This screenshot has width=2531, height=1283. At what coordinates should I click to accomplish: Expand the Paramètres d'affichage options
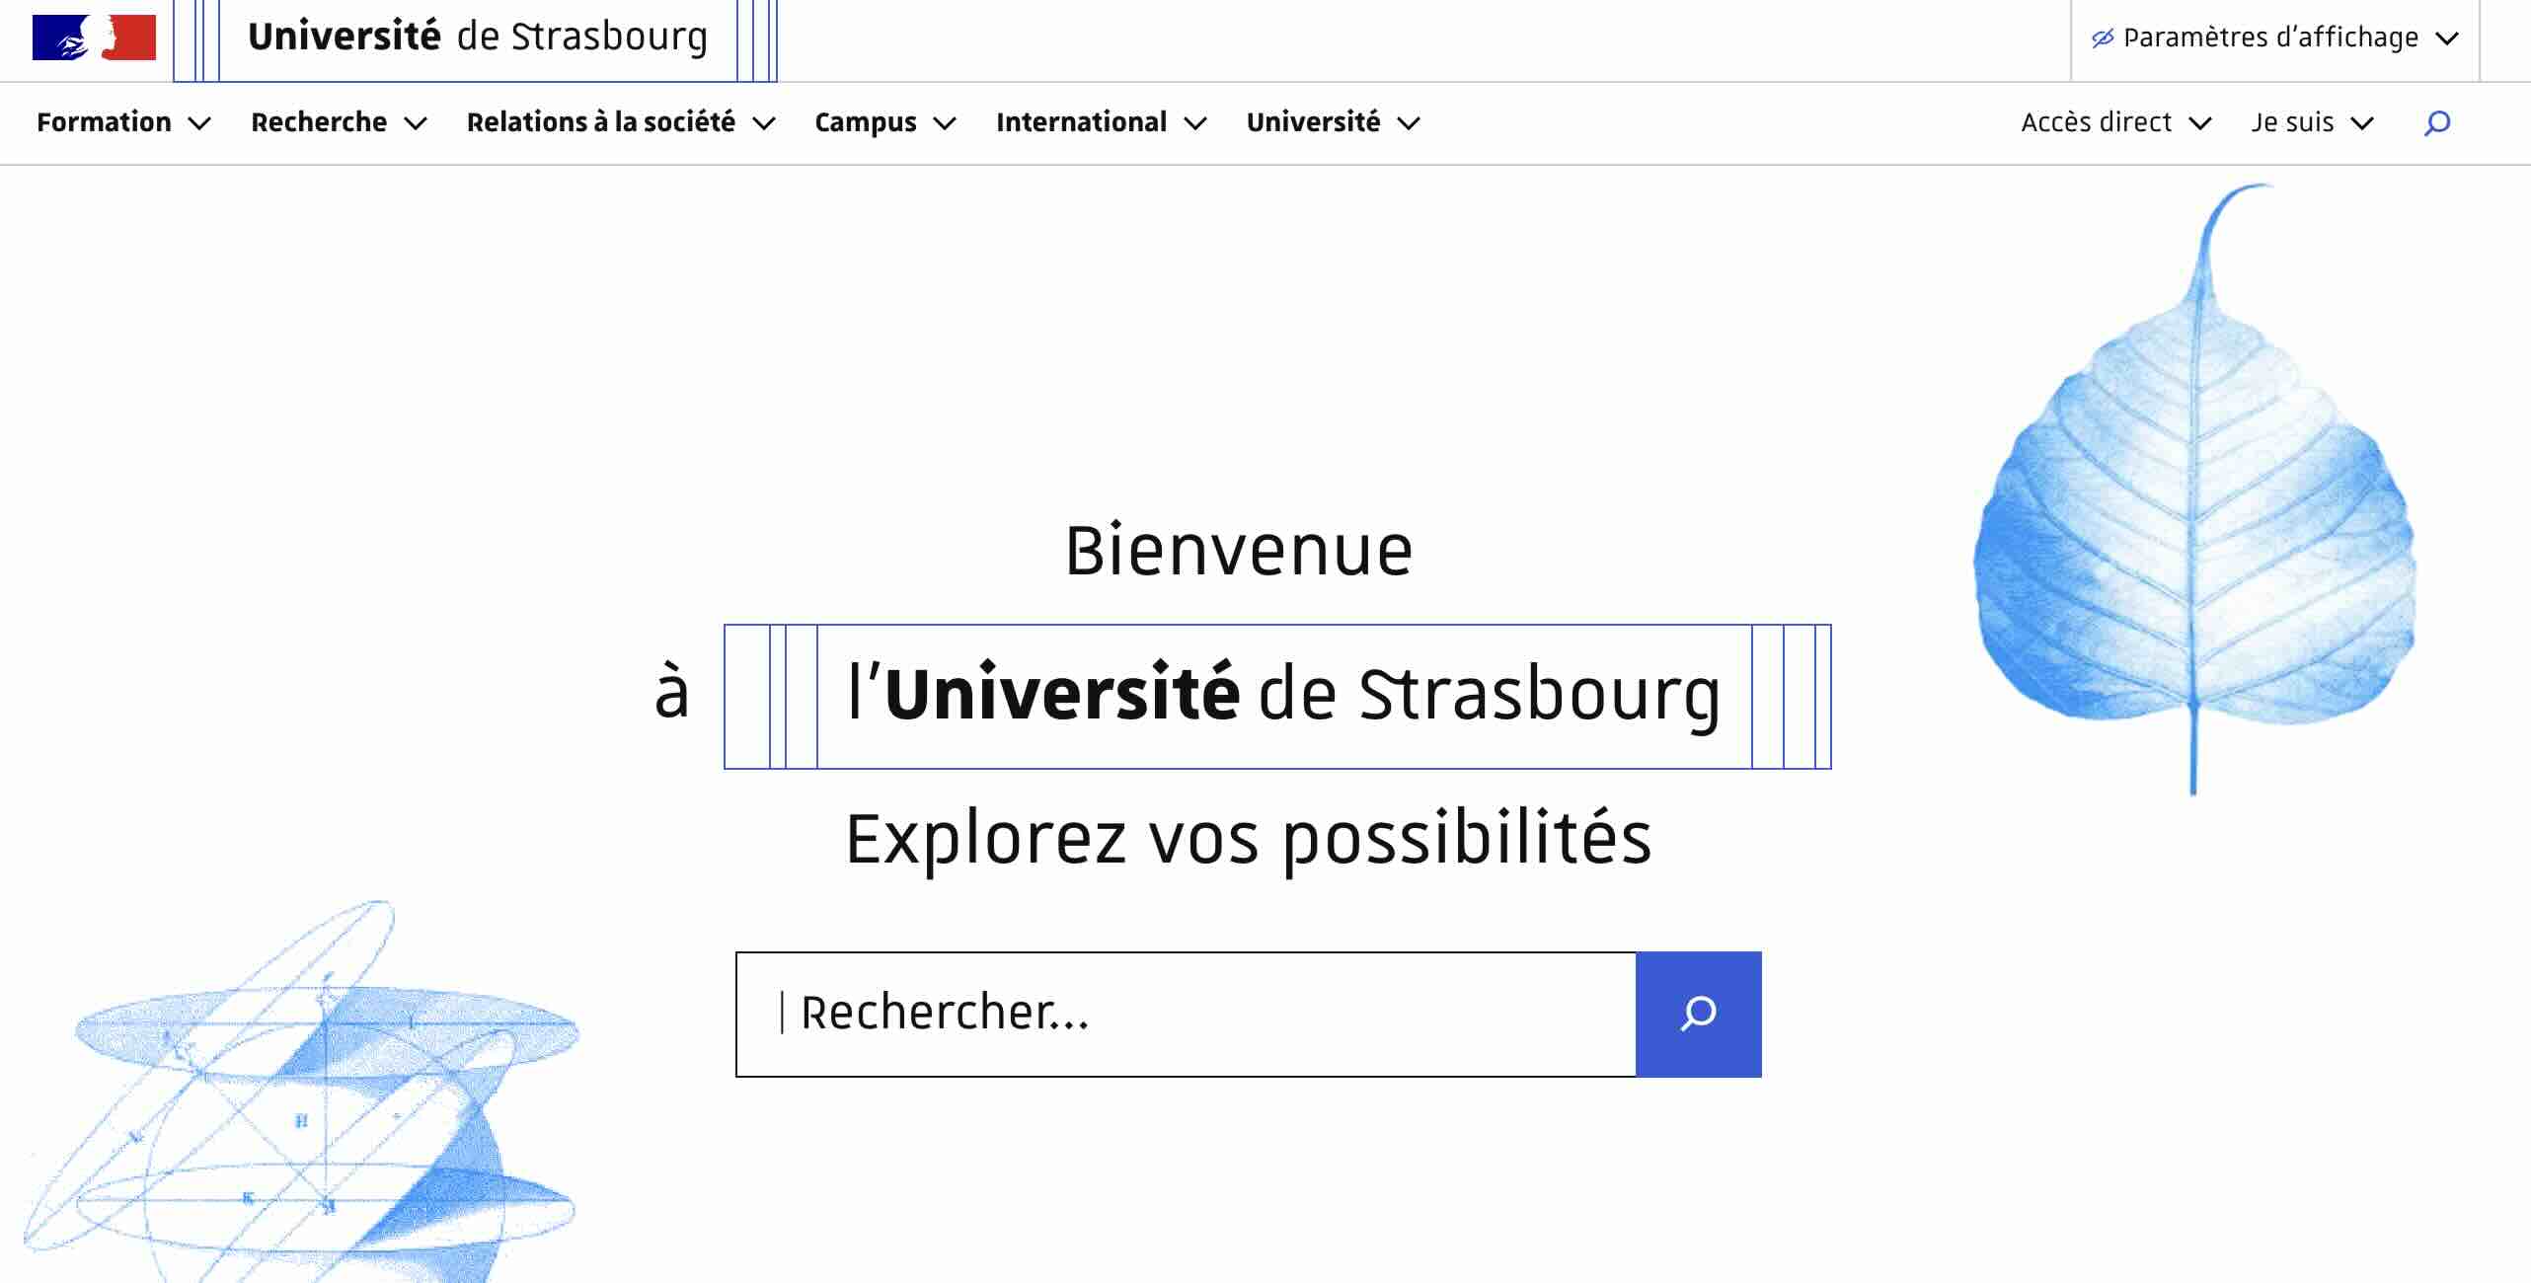[x=2270, y=37]
